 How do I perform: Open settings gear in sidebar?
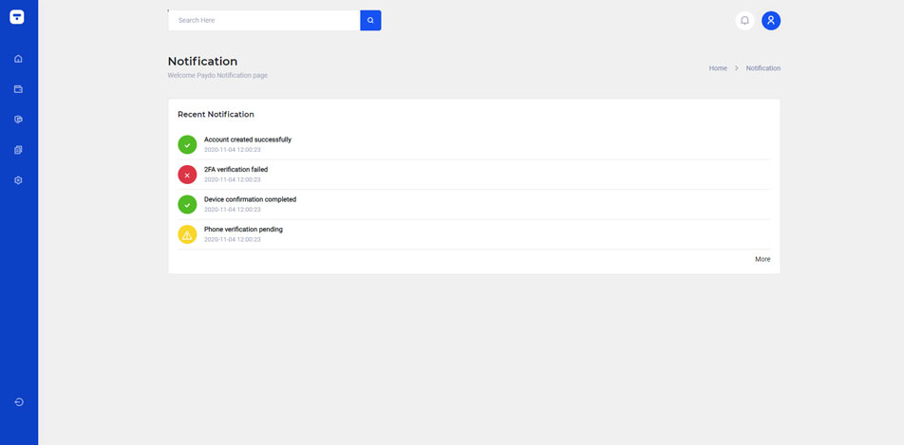tap(18, 180)
